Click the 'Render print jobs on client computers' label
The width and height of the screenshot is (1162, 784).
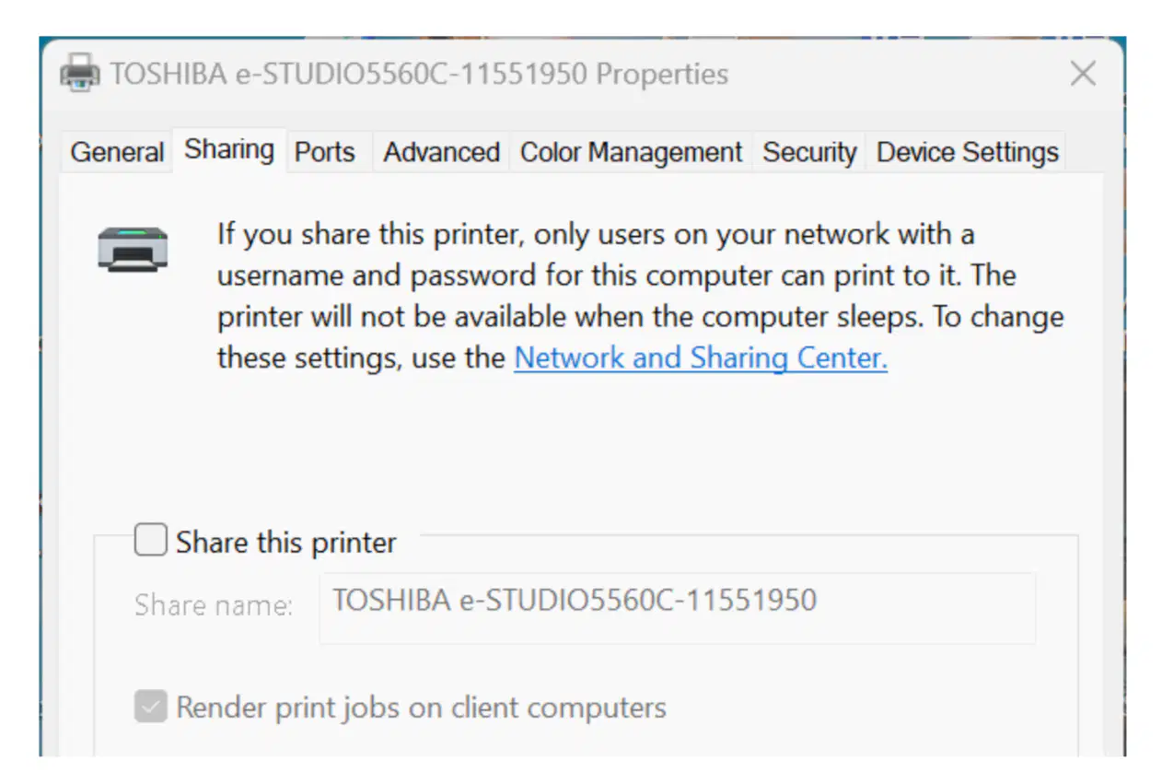[421, 708]
